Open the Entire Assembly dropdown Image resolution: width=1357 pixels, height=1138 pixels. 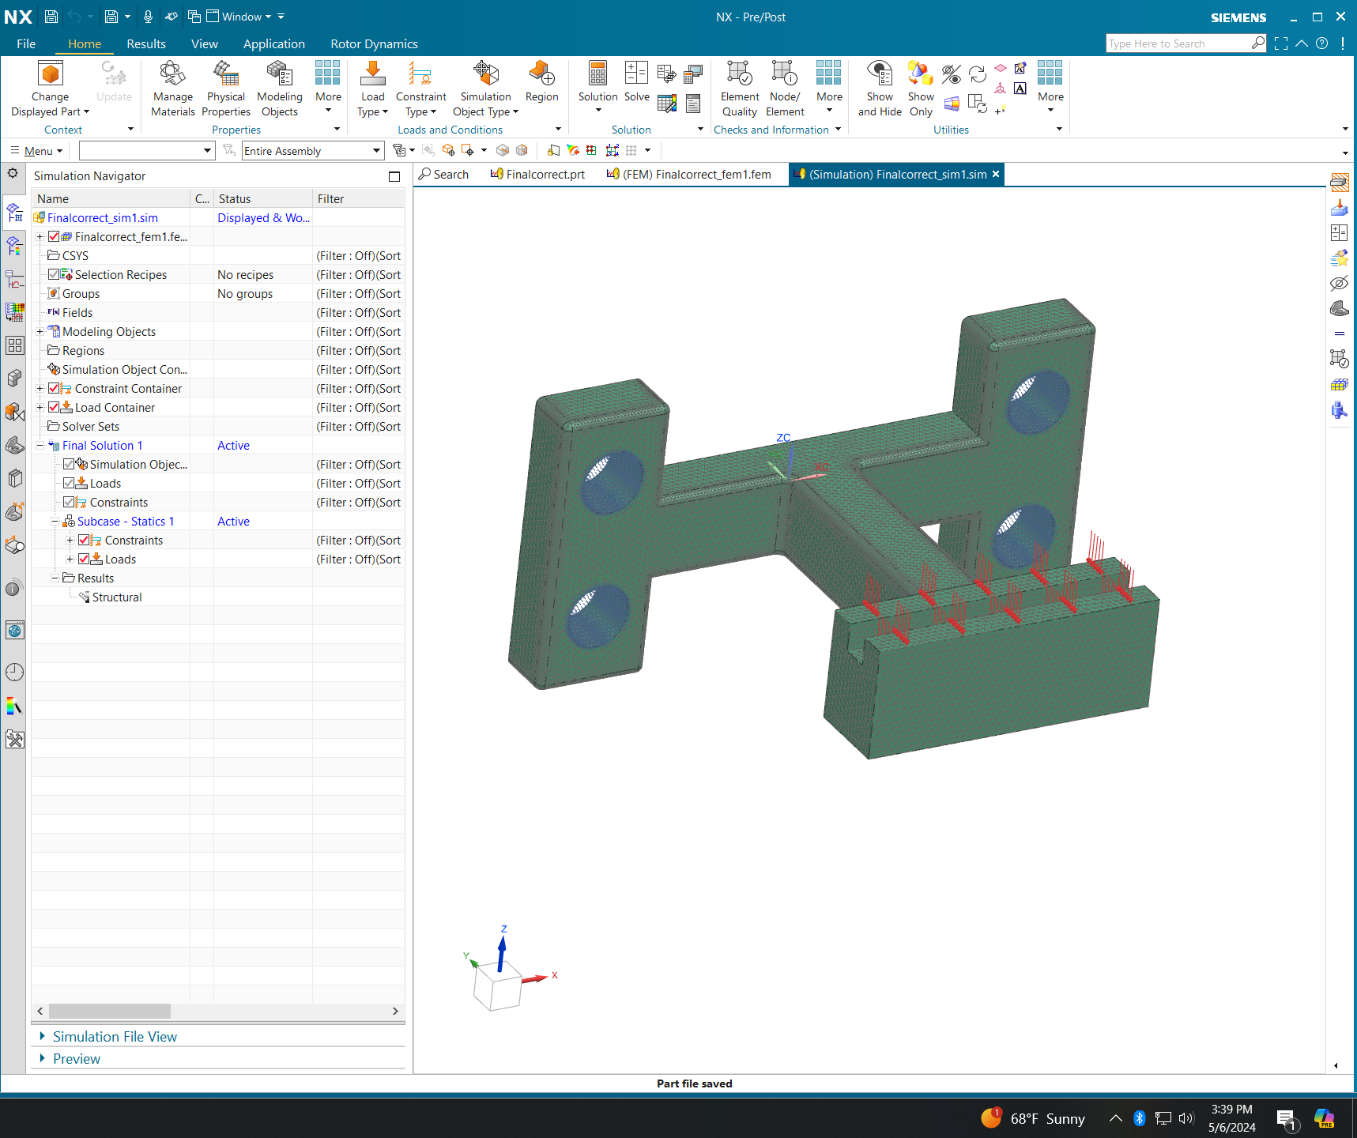point(377,150)
